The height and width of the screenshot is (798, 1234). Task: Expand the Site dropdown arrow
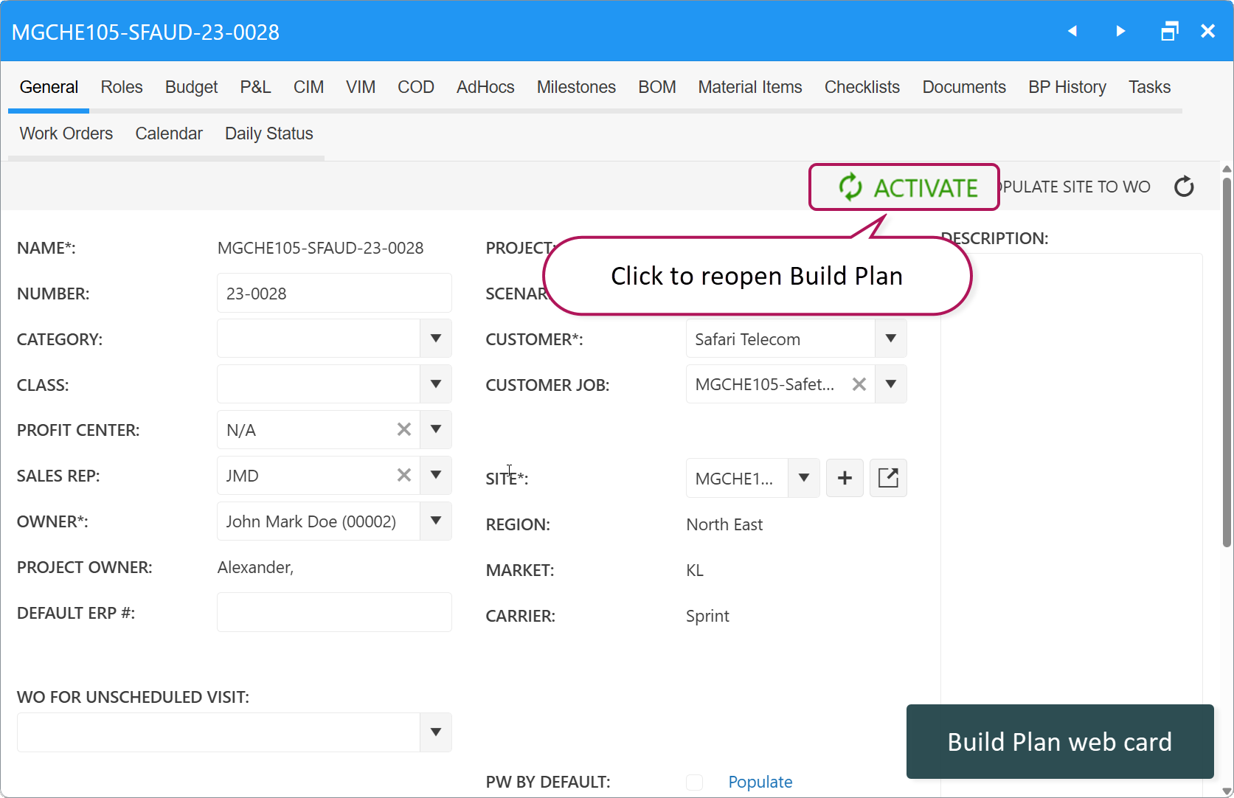tap(804, 479)
